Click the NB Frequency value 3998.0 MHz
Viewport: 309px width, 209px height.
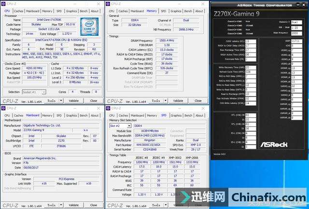pyautogui.click(x=186, y=29)
